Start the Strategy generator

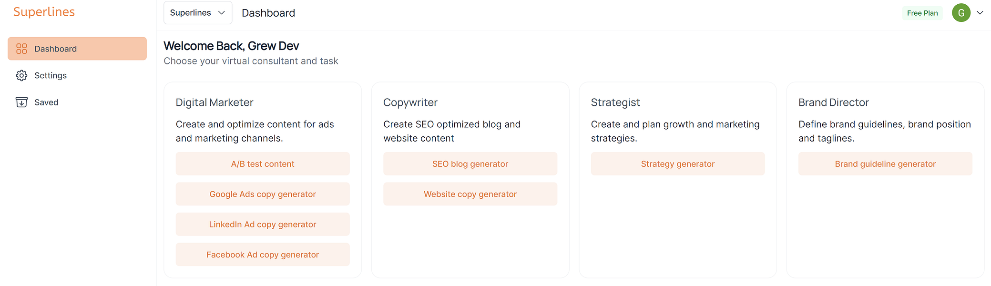(x=677, y=163)
